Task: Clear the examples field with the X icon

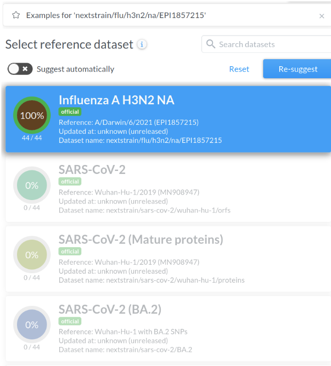Action: (x=321, y=16)
